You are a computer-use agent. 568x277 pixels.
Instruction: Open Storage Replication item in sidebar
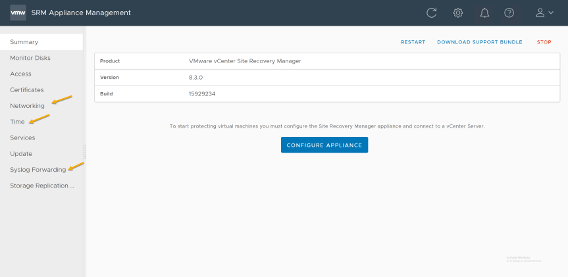click(41, 186)
